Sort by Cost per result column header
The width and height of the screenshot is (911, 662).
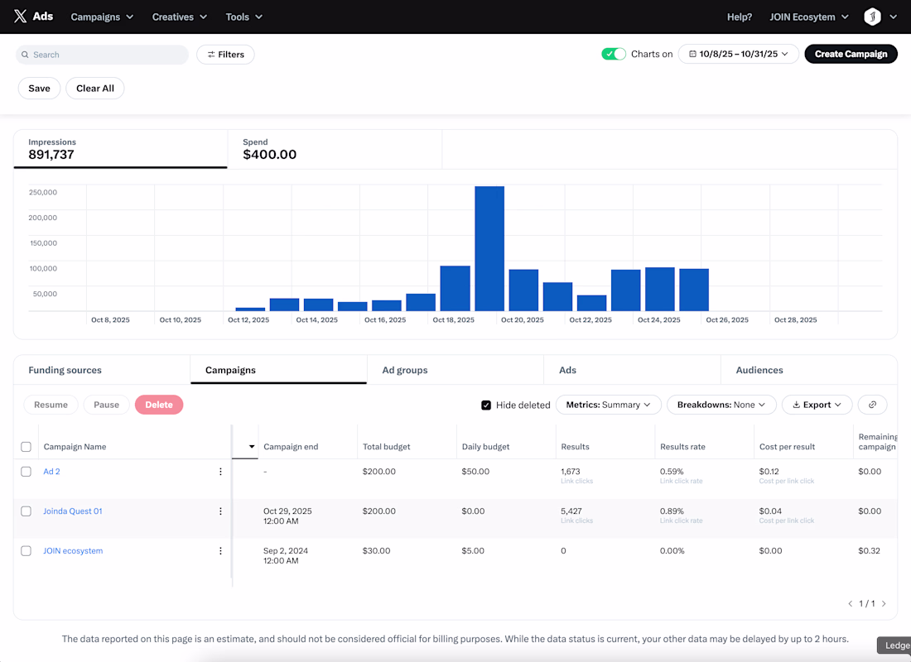(787, 447)
